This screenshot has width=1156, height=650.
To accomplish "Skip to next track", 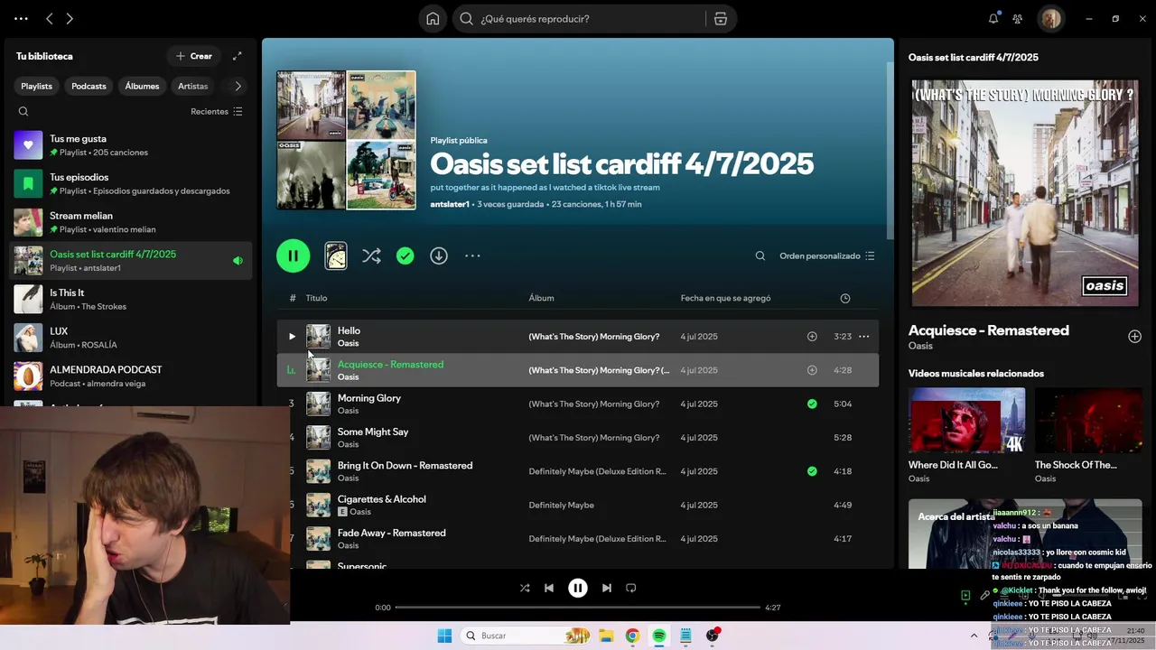I will pyautogui.click(x=607, y=588).
